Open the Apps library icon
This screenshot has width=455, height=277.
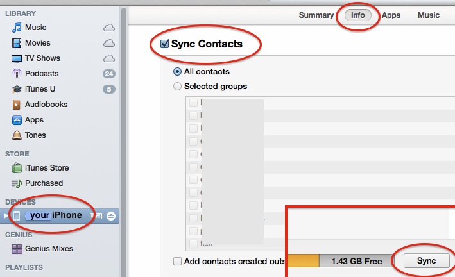[17, 120]
